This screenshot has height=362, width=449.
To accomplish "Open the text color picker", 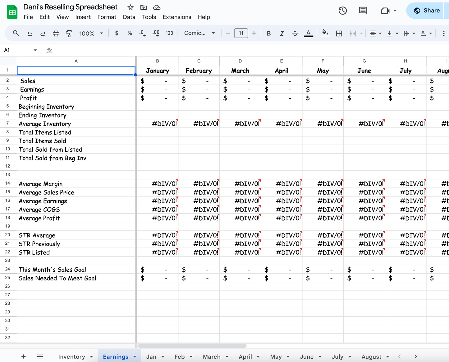I will [308, 33].
